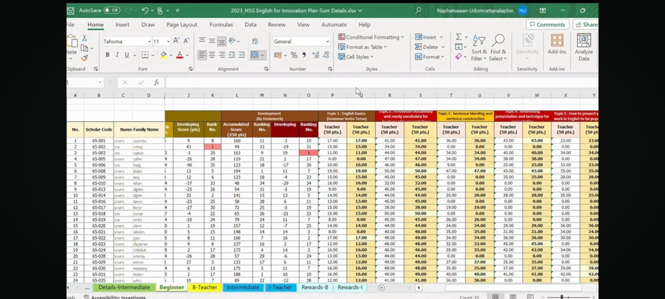The width and height of the screenshot is (665, 299).
Task: Open the font size dropdown
Action: (x=168, y=42)
